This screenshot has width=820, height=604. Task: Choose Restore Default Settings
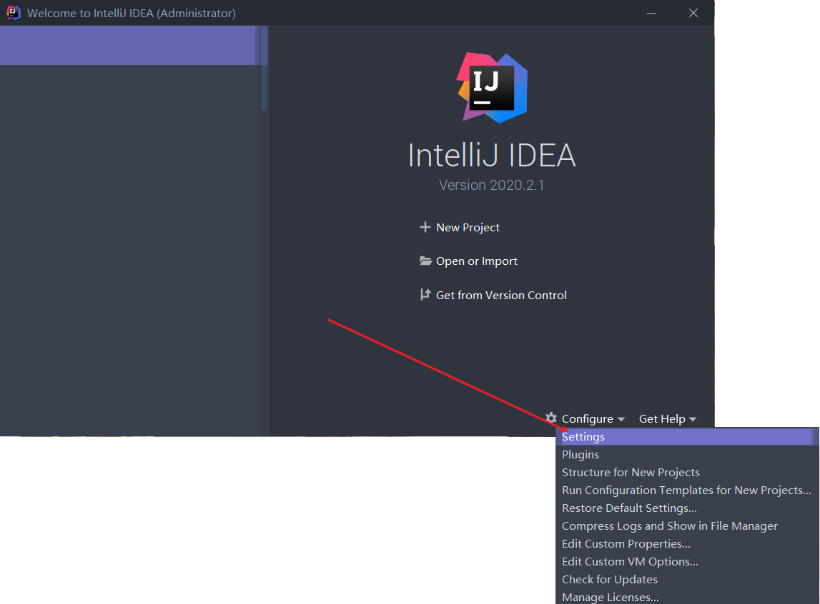tap(628, 508)
